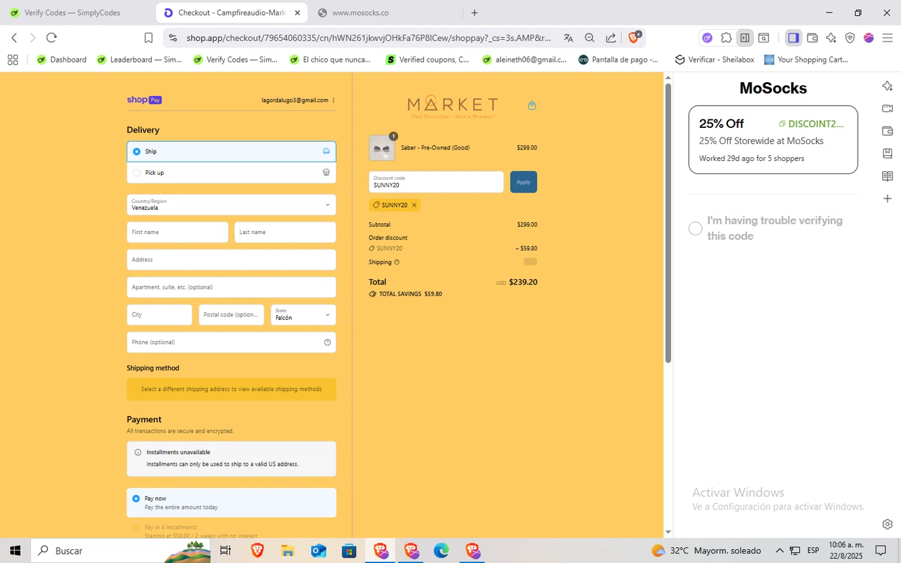
Task: Expand the State Falcón dropdown
Action: tap(303, 315)
